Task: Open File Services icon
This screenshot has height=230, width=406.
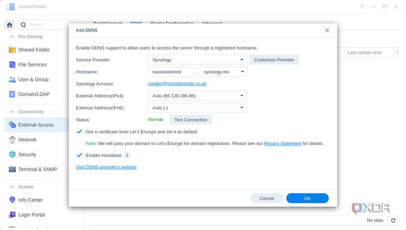Action: click(x=12, y=64)
